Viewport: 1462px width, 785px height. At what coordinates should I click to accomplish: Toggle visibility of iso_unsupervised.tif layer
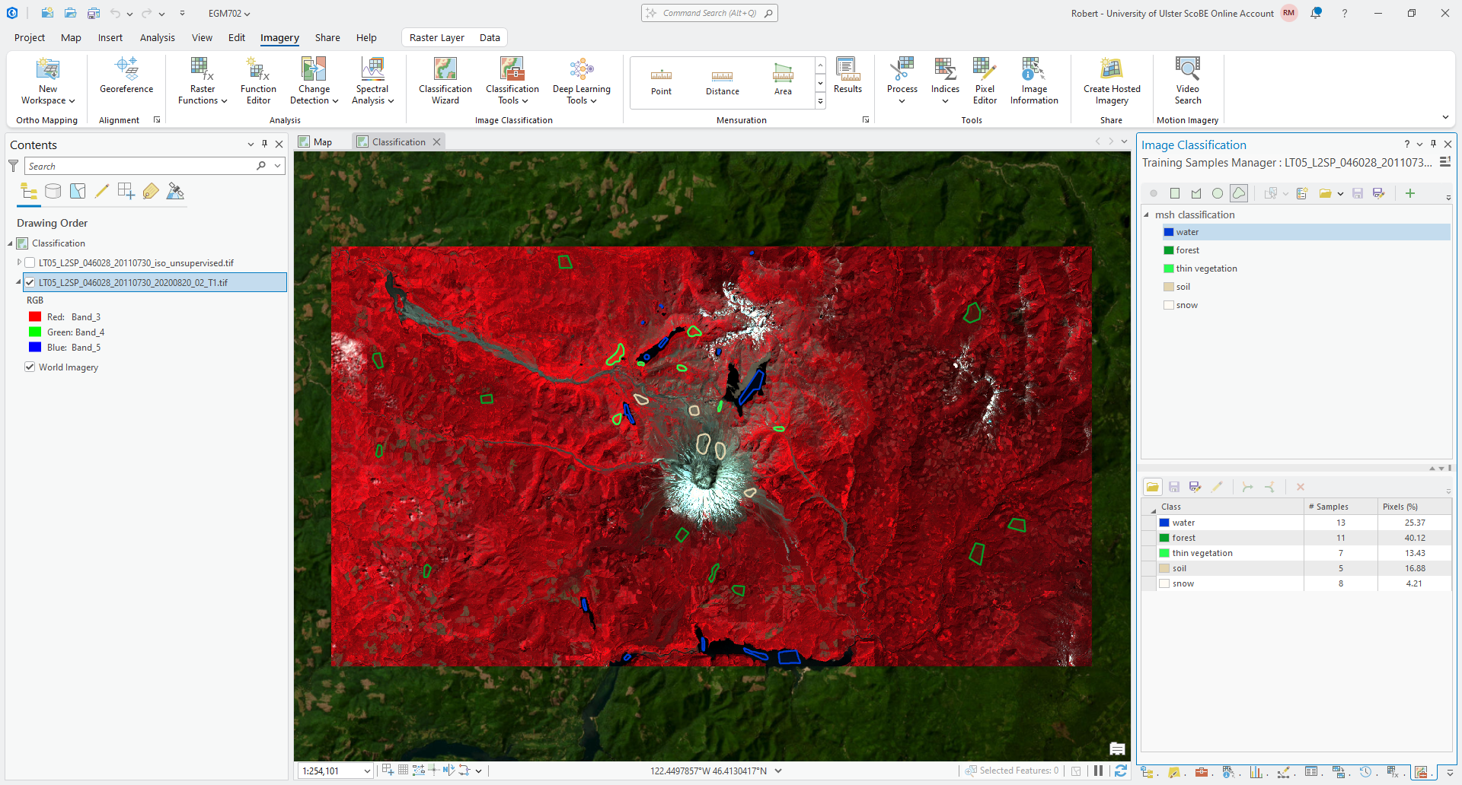pos(30,263)
